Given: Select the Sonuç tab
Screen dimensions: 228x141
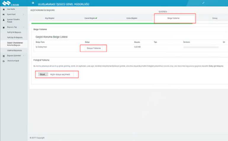Looking at the screenshot, I should click(x=215, y=18).
